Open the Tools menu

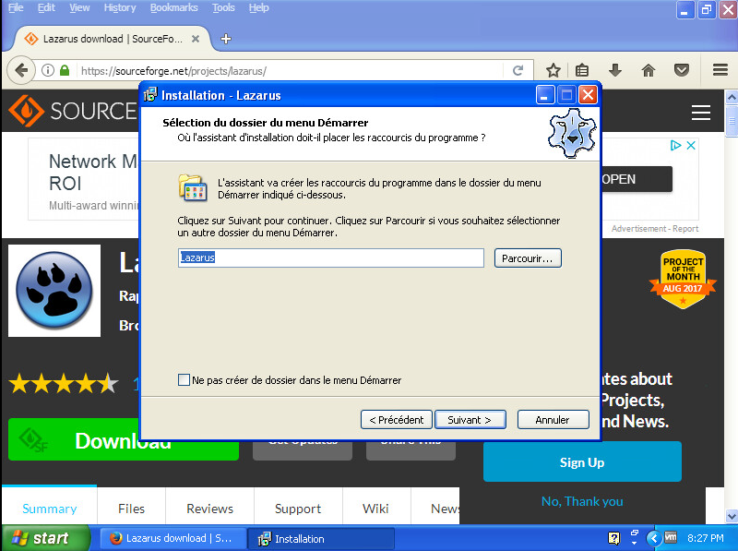223,7
